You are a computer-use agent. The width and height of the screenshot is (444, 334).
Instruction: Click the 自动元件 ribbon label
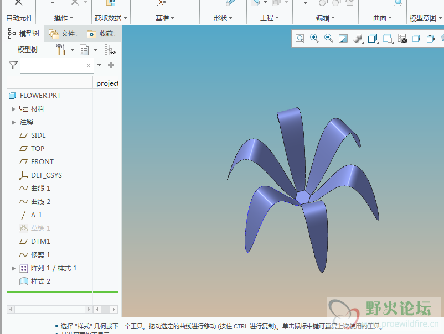(x=19, y=18)
